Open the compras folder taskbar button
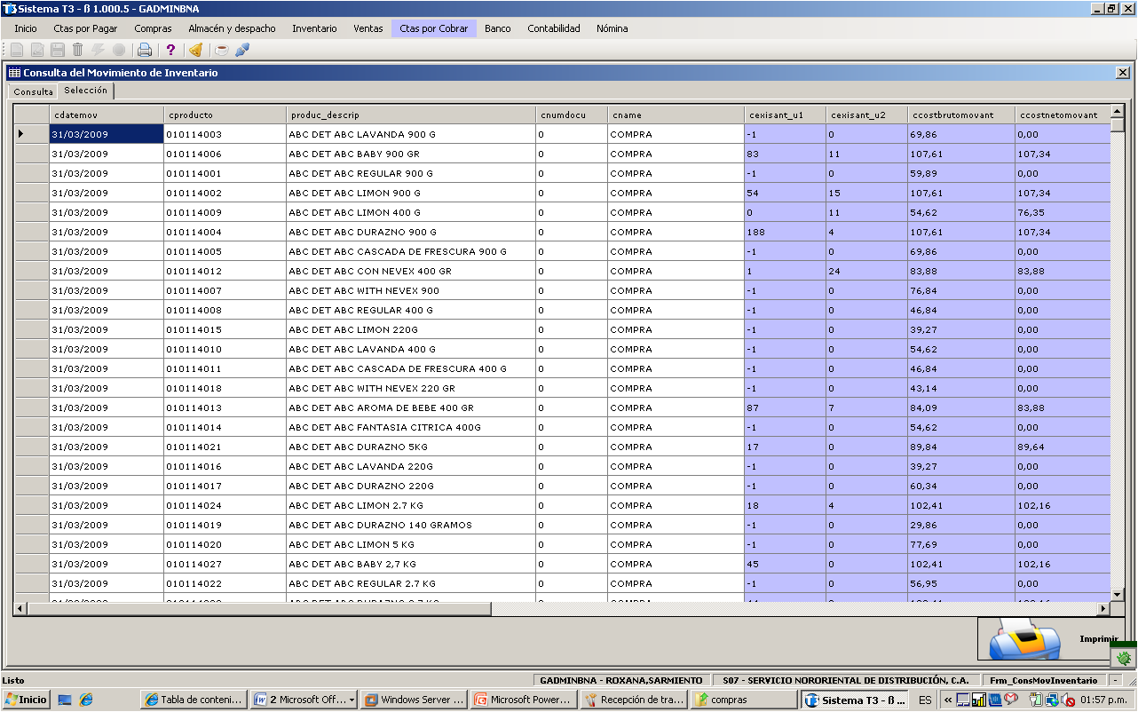The image size is (1138, 712). (x=744, y=700)
